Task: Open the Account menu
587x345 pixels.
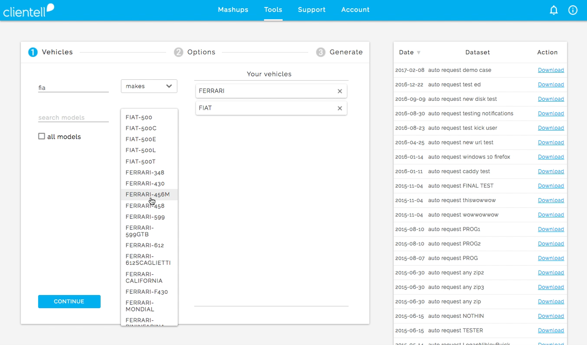Action: (355, 10)
